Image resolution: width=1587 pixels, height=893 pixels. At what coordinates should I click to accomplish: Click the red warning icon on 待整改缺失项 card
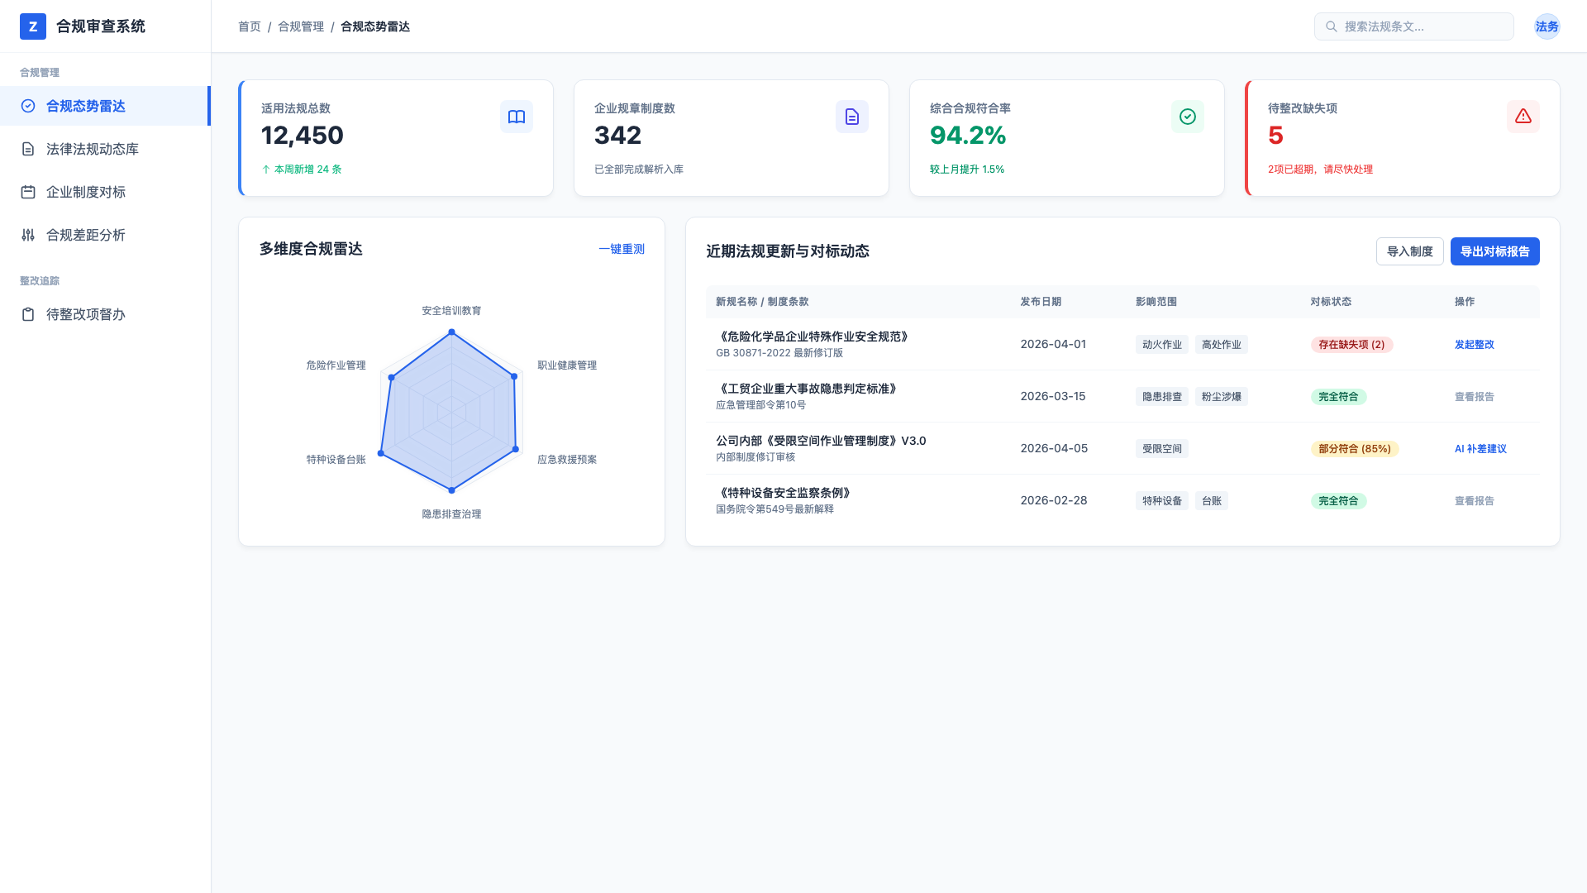[1523, 117]
